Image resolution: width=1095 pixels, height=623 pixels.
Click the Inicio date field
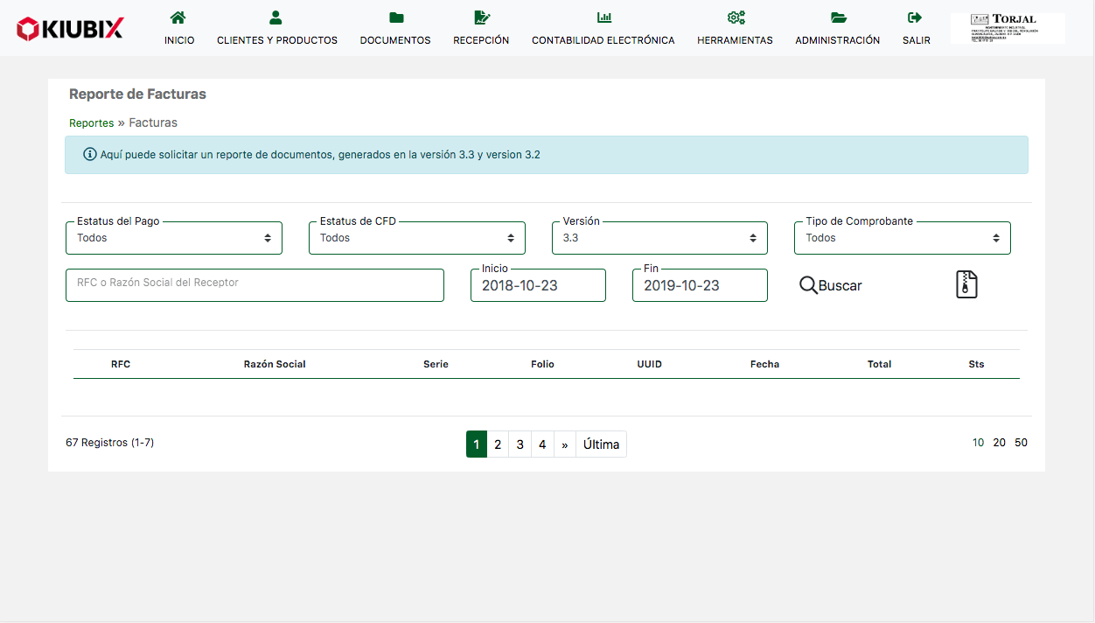click(x=538, y=285)
